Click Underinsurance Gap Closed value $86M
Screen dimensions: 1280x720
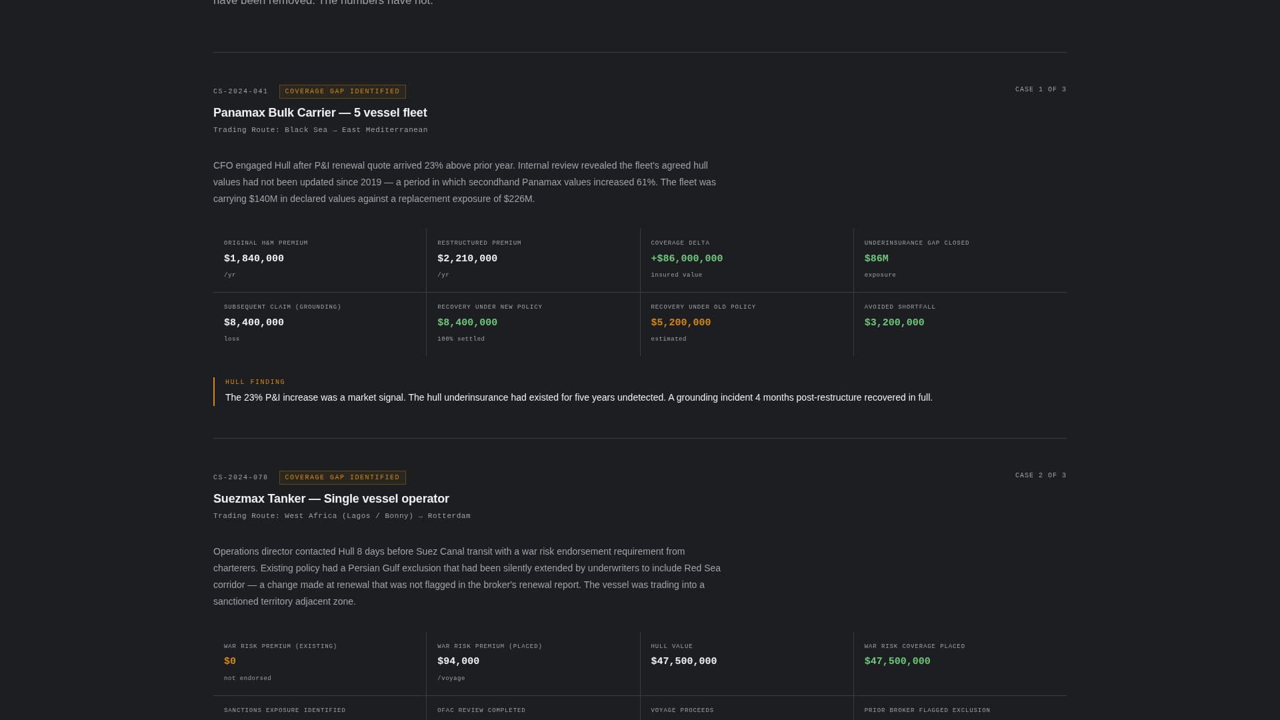pos(877,259)
